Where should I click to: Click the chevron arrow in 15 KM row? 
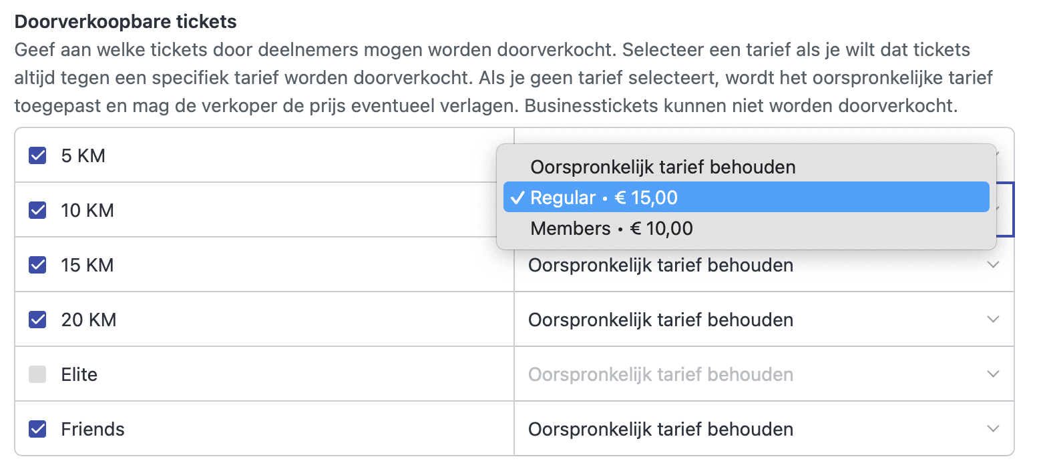(993, 265)
